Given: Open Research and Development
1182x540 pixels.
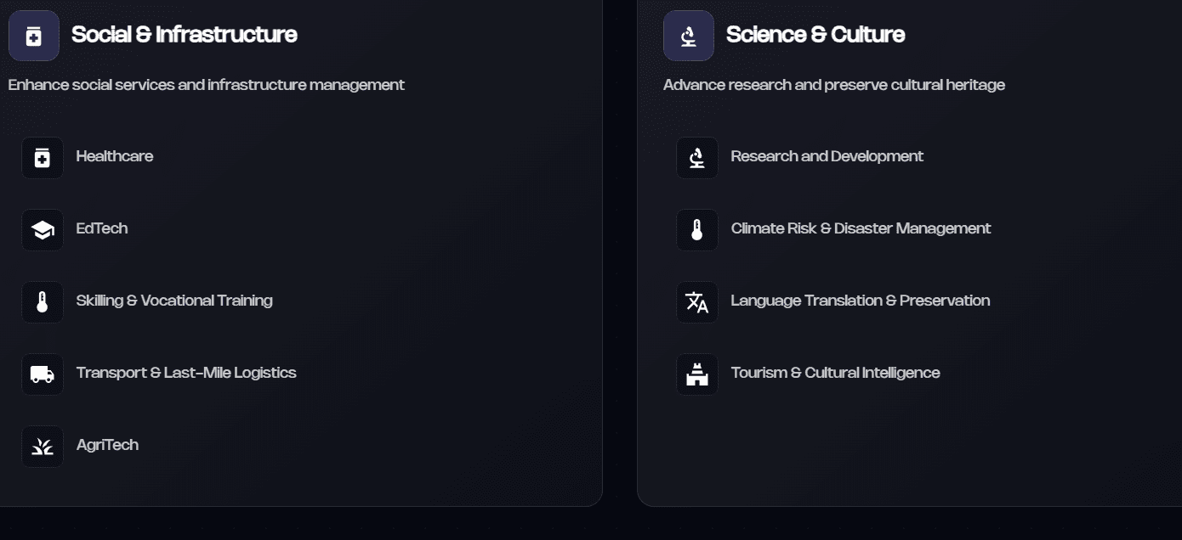Looking at the screenshot, I should click(x=827, y=157).
